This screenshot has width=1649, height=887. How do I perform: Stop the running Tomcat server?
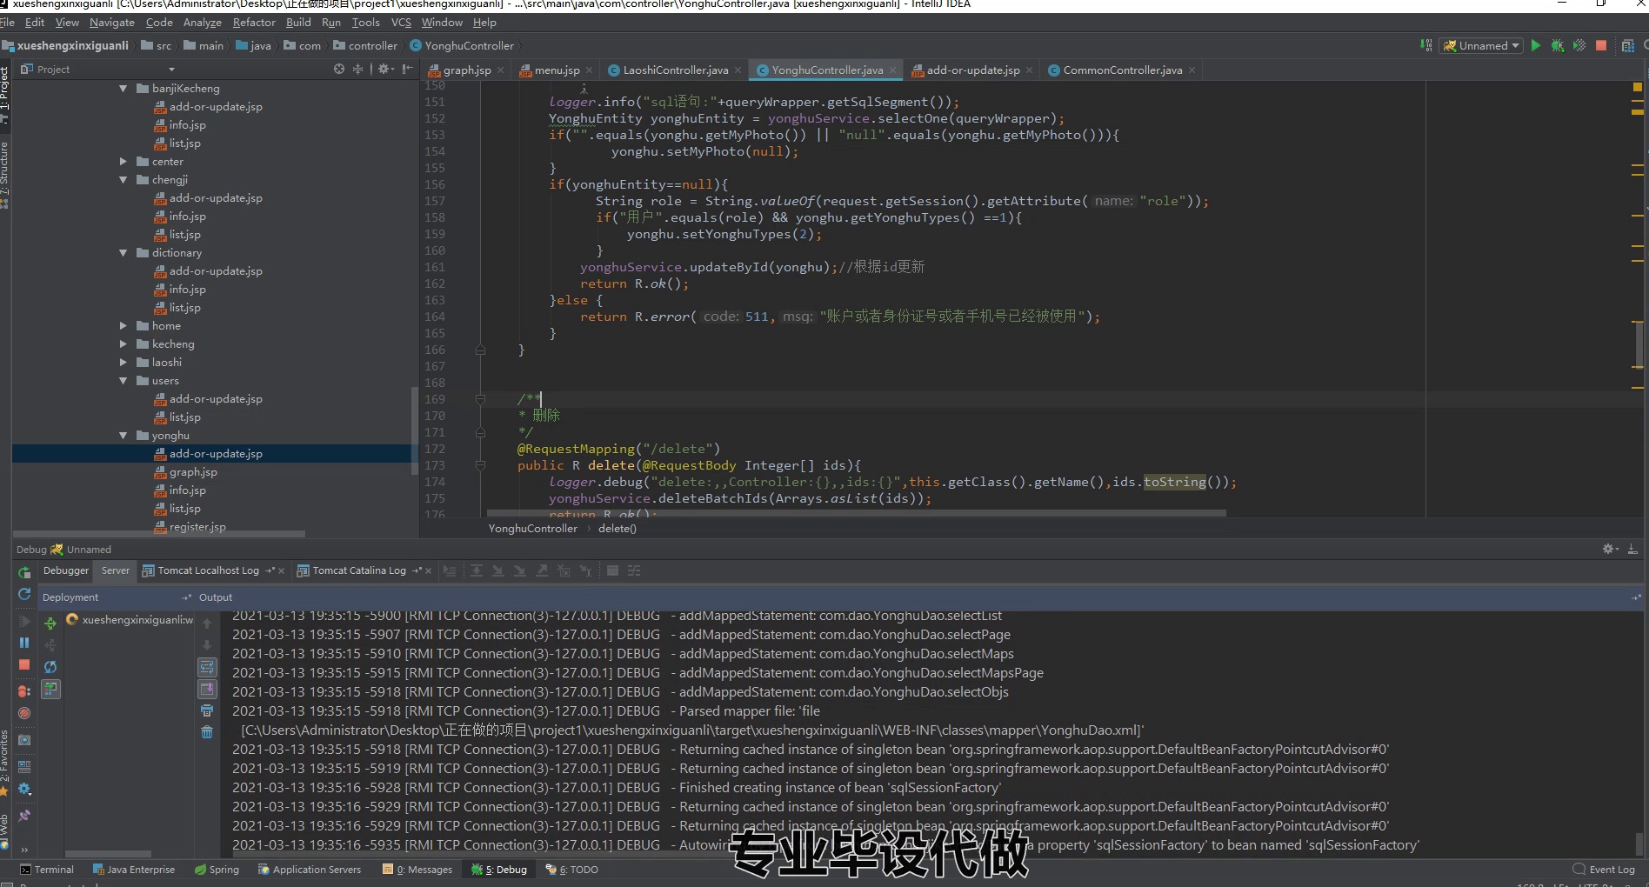[x=1601, y=46]
